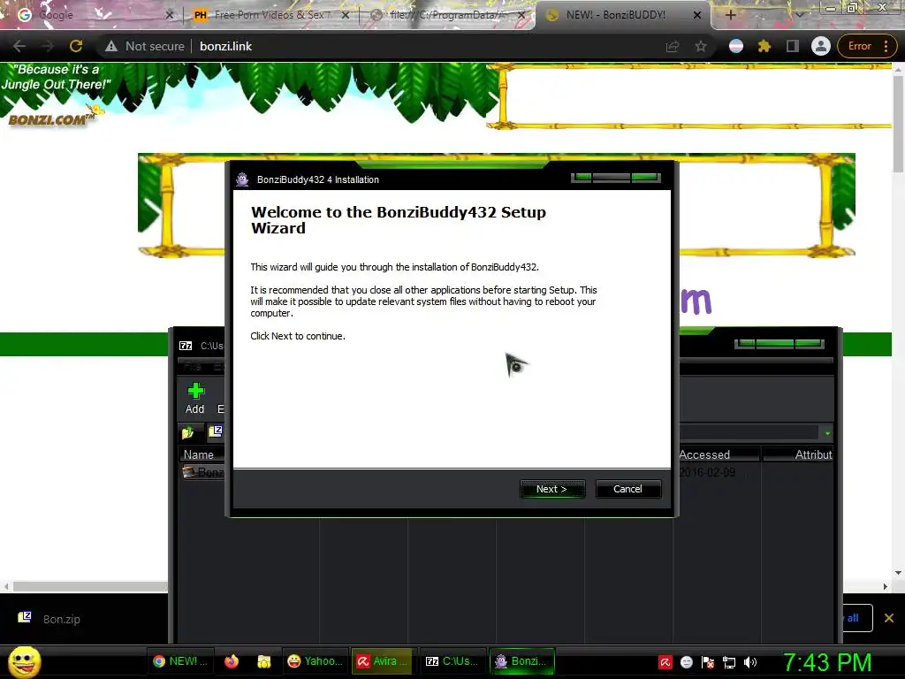Switch to the Yahoo taskbar item
This screenshot has width=905, height=679.
316,661
